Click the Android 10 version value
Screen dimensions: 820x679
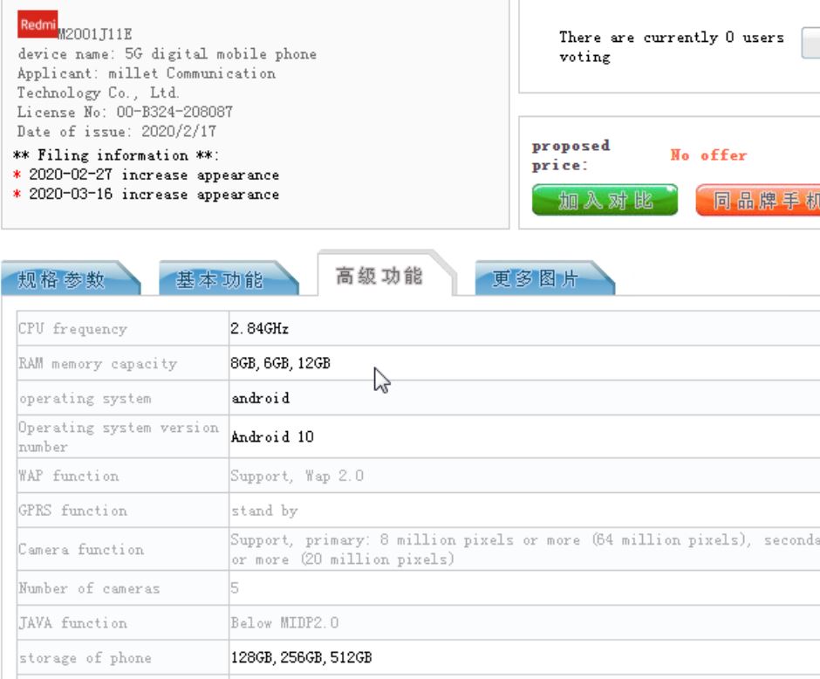point(271,436)
